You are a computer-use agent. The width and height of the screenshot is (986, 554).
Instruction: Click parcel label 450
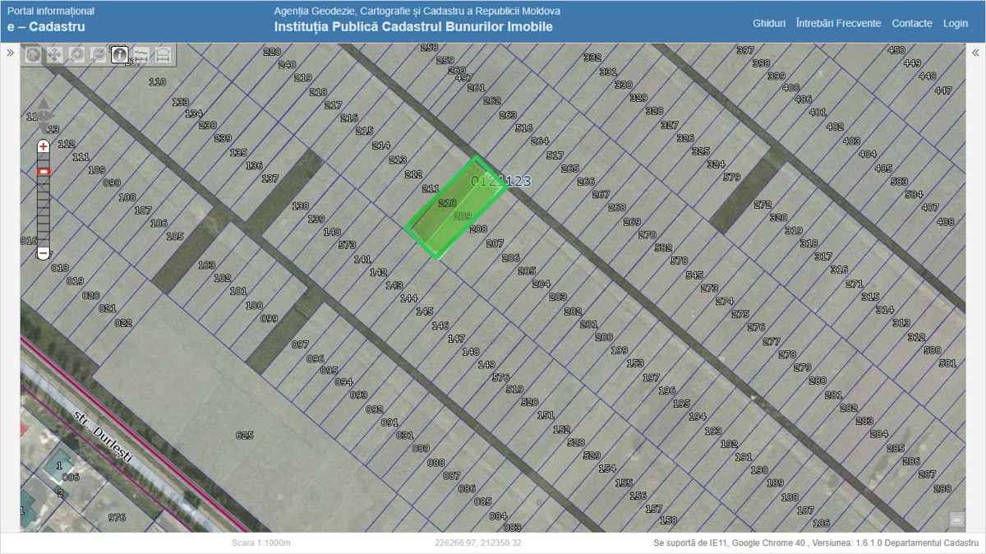tap(896, 50)
